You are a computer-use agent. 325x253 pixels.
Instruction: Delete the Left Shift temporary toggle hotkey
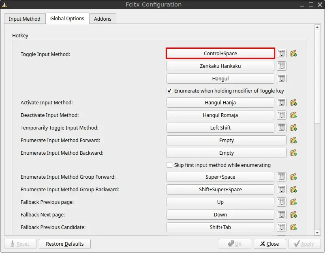click(x=282, y=128)
